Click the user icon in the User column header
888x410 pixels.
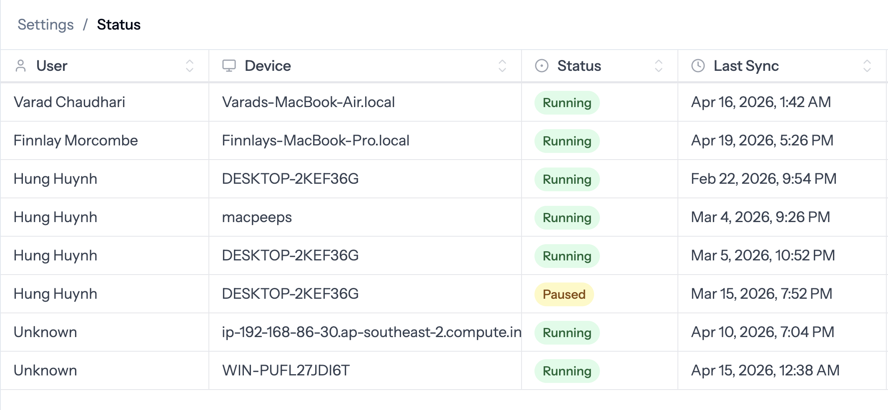pyautogui.click(x=20, y=65)
